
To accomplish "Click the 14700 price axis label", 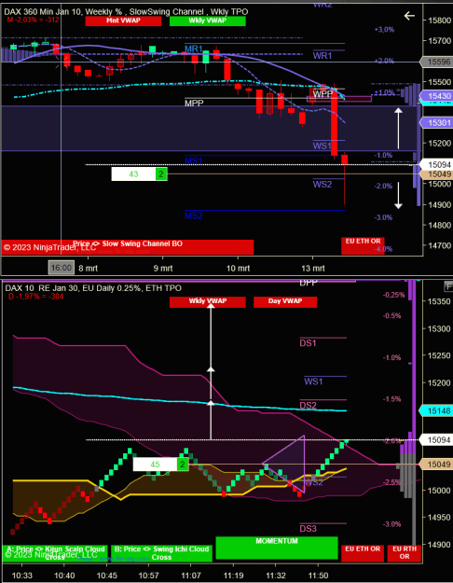I will [439, 245].
